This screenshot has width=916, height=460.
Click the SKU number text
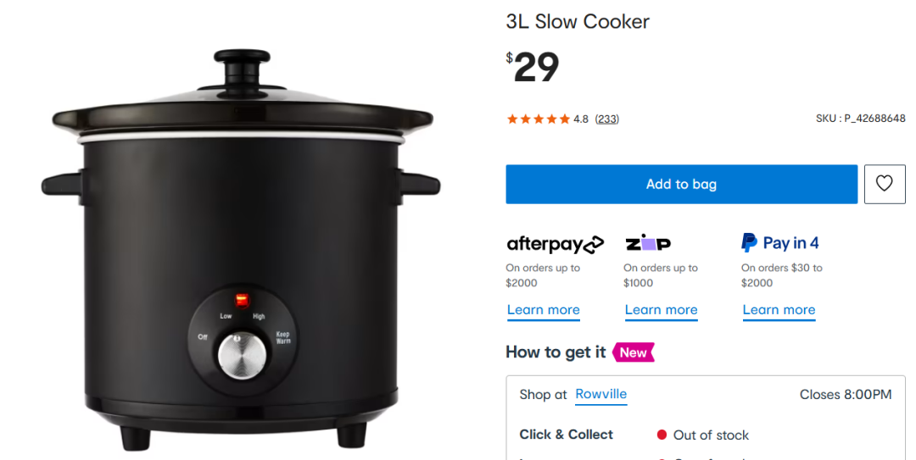coord(861,119)
